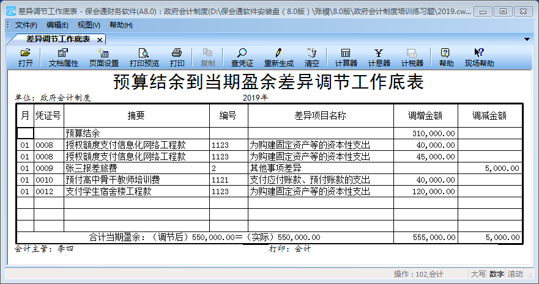Open the 计税器 tax calculator
Image resolution: width=539 pixels, height=284 pixels.
click(412, 57)
